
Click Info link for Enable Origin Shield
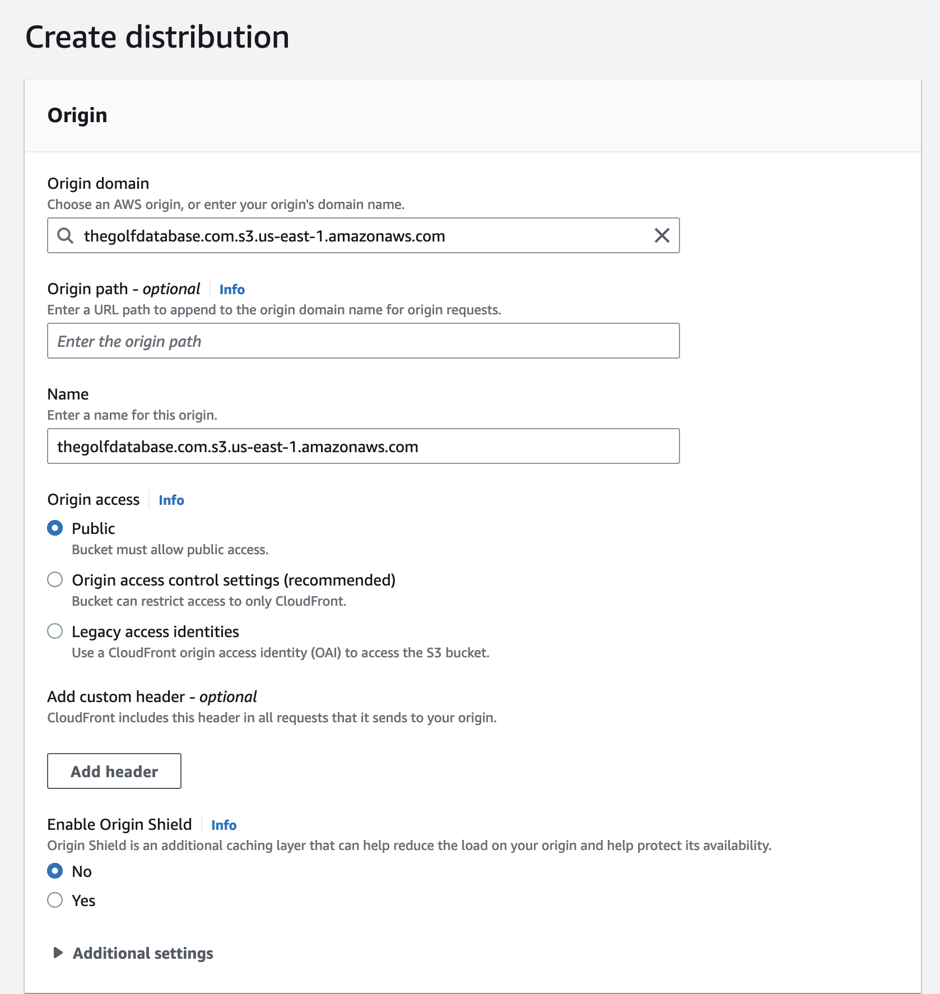pos(224,825)
